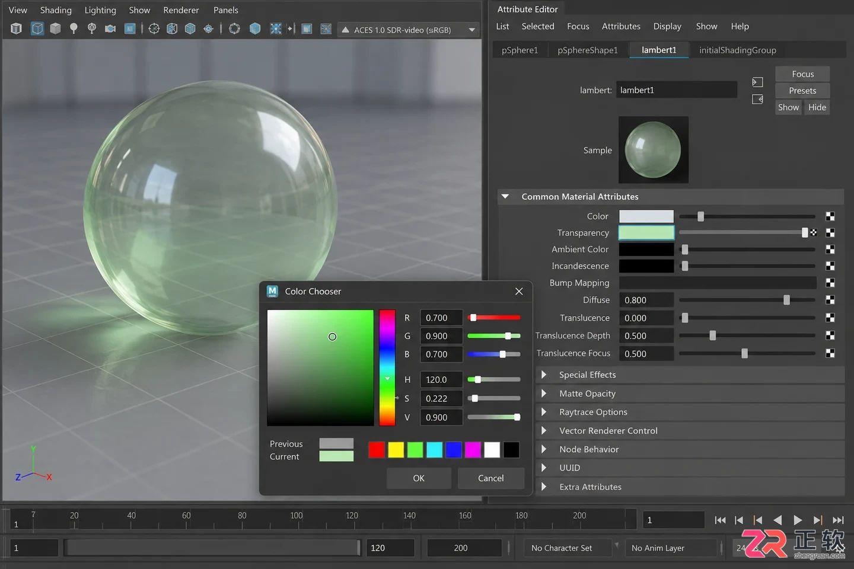Image resolution: width=854 pixels, height=569 pixels.
Task: Play the animation forward
Action: pyautogui.click(x=798, y=520)
